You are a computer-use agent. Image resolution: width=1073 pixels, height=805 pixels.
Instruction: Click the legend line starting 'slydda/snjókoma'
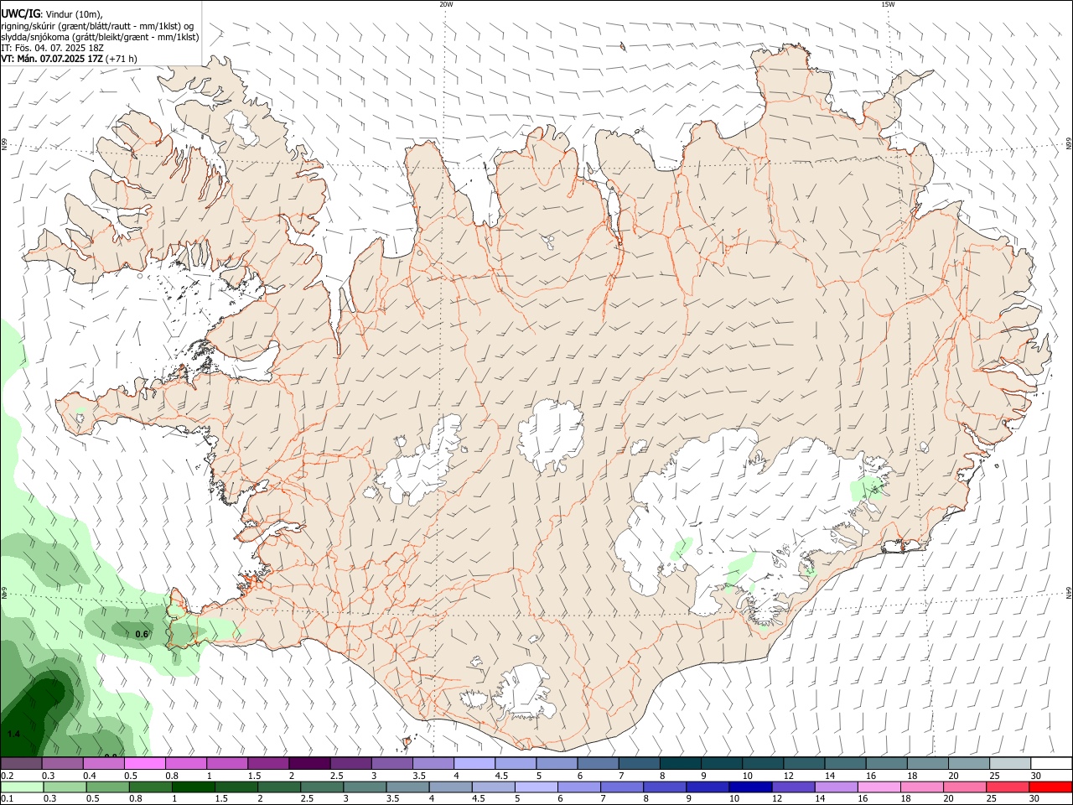[x=100, y=37]
